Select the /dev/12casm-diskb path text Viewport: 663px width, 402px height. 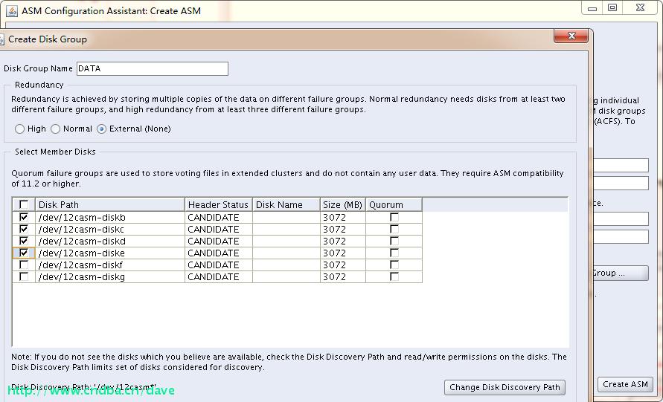point(82,218)
